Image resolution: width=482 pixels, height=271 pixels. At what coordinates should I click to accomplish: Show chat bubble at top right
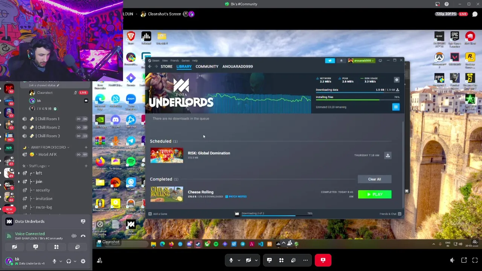click(x=475, y=14)
